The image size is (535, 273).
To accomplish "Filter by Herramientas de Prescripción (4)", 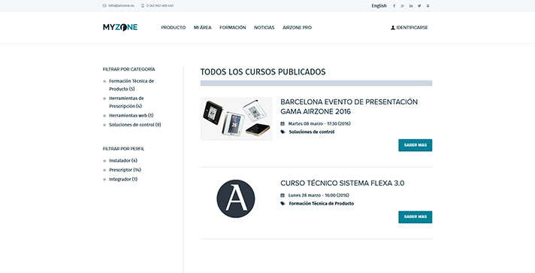I will tap(126, 102).
